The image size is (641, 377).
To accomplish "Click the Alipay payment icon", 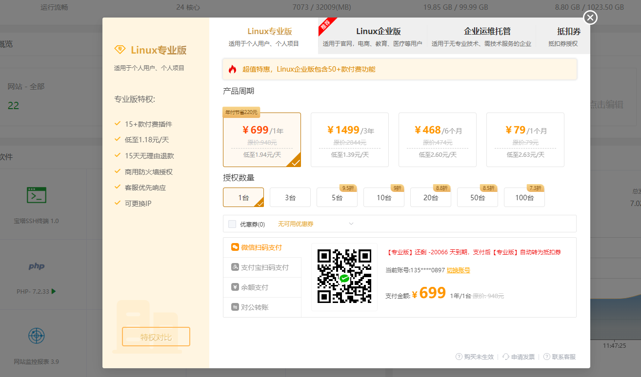I will (235, 267).
